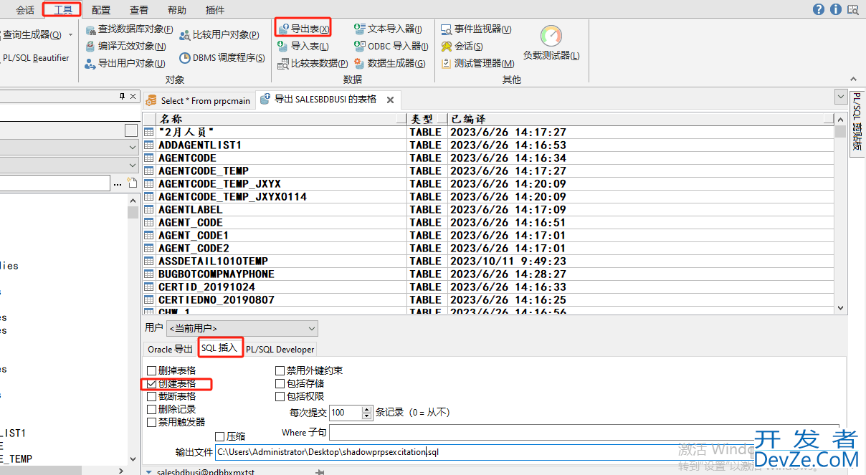Open the 会话 menu
This screenshot has width=866, height=475.
[25, 10]
